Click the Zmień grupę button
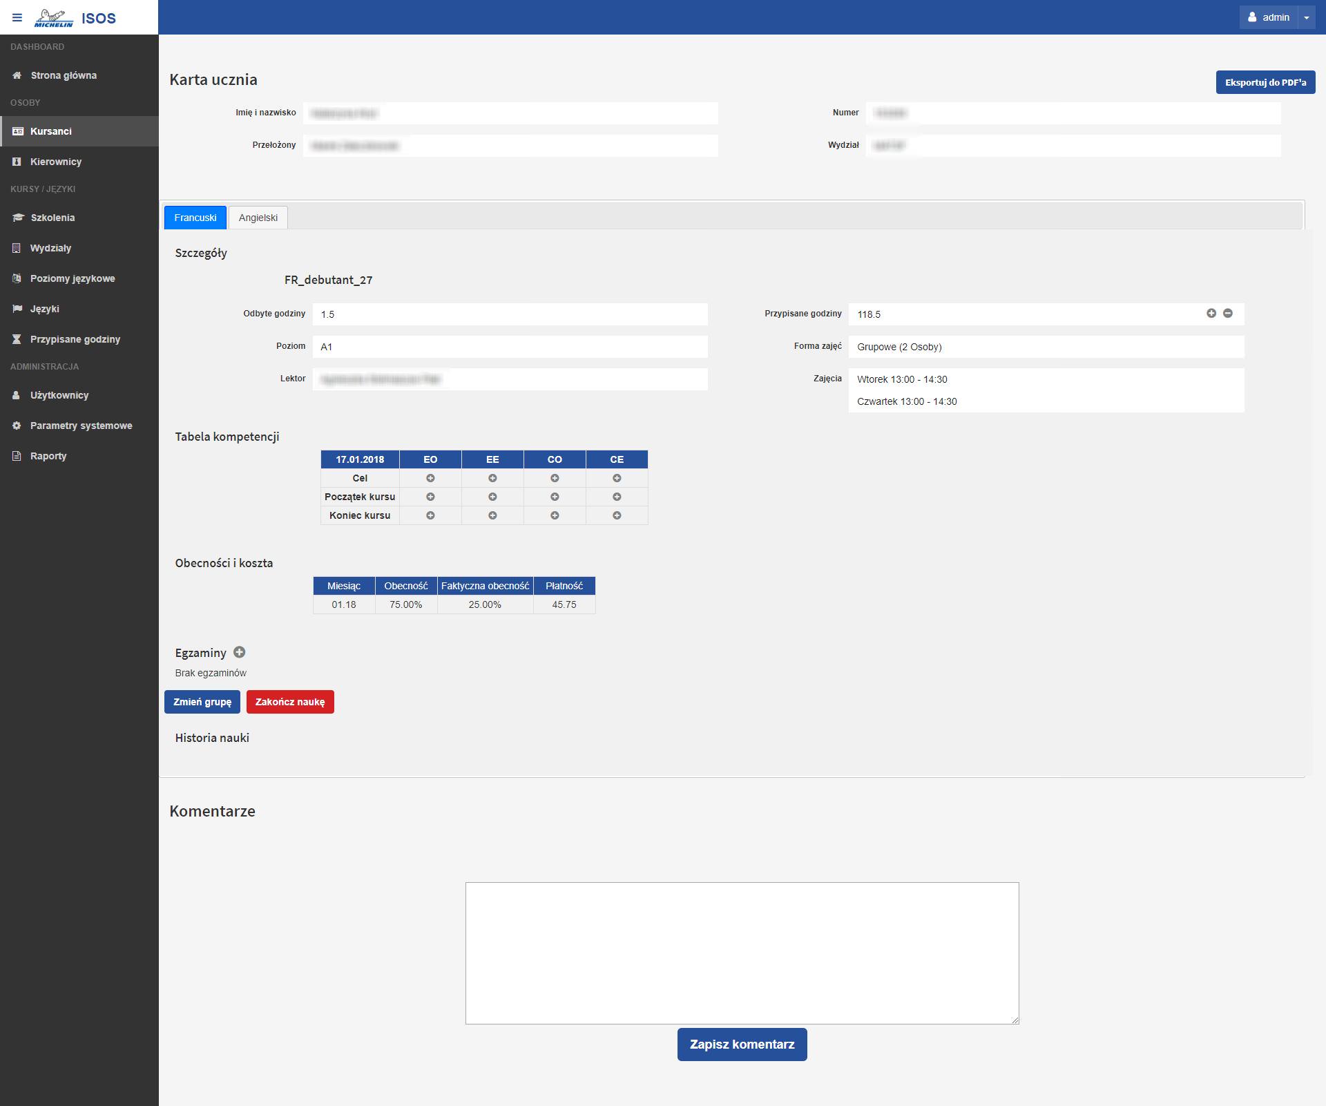Screen dimensions: 1326x1106 [x=202, y=702]
